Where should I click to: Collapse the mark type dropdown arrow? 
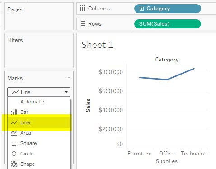coord(66,92)
